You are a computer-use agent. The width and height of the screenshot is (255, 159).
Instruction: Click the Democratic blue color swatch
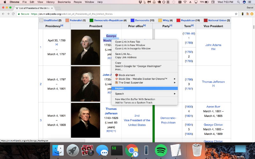132,20
